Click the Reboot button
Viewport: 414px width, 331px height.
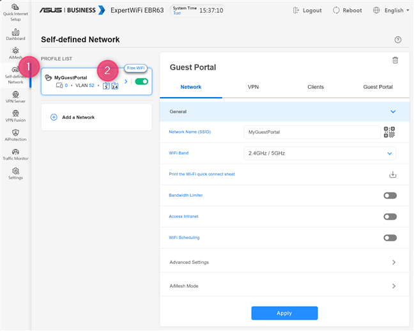347,10
